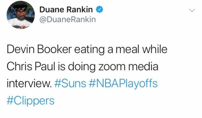This screenshot has height=118, width=202.
Task: Click the @DuaneRankin handle
Action: (x=68, y=20)
